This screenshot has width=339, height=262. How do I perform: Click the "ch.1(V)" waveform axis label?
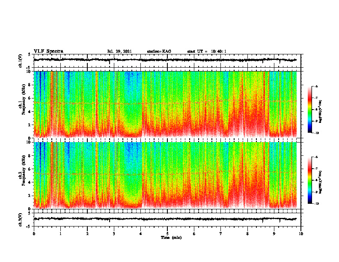pos(20,61)
